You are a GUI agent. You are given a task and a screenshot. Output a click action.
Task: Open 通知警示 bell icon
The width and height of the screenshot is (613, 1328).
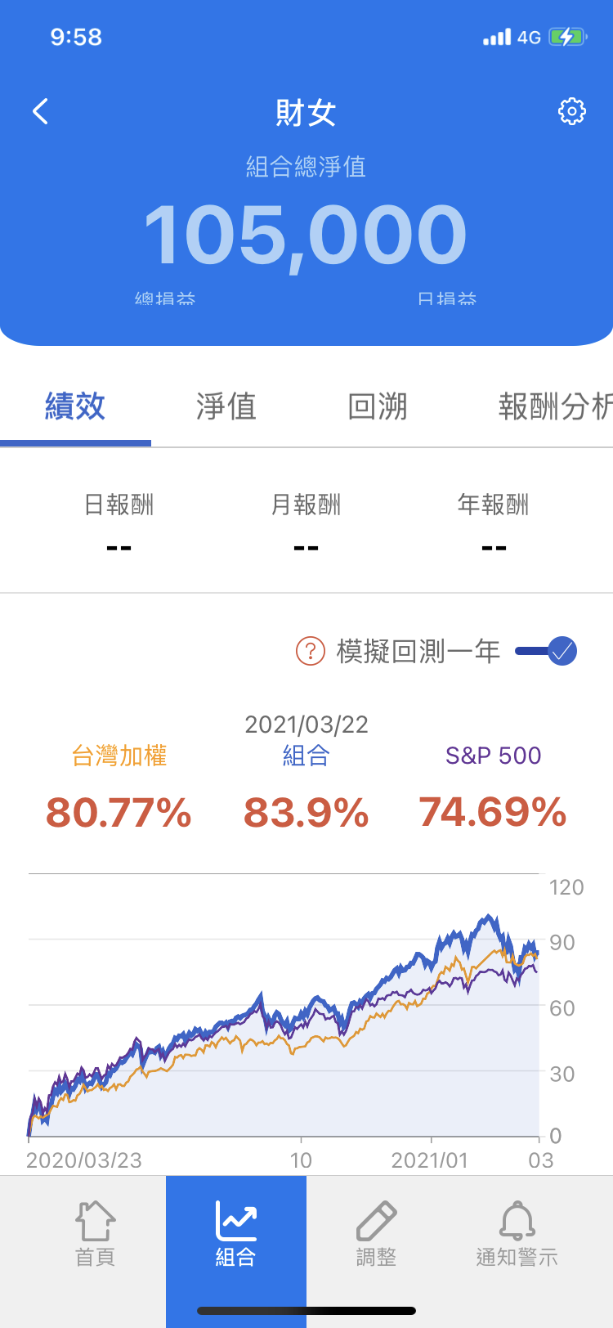[x=517, y=1223]
